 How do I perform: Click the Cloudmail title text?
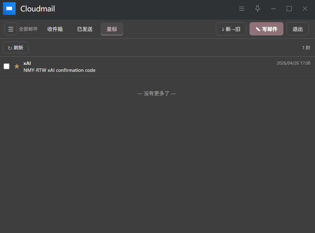(x=38, y=9)
